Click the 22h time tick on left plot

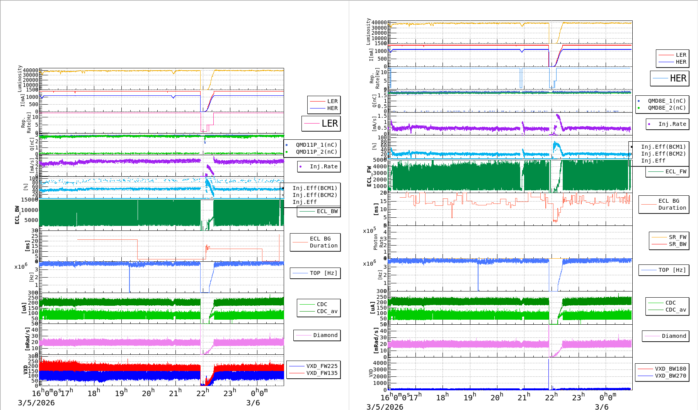tap(203, 393)
